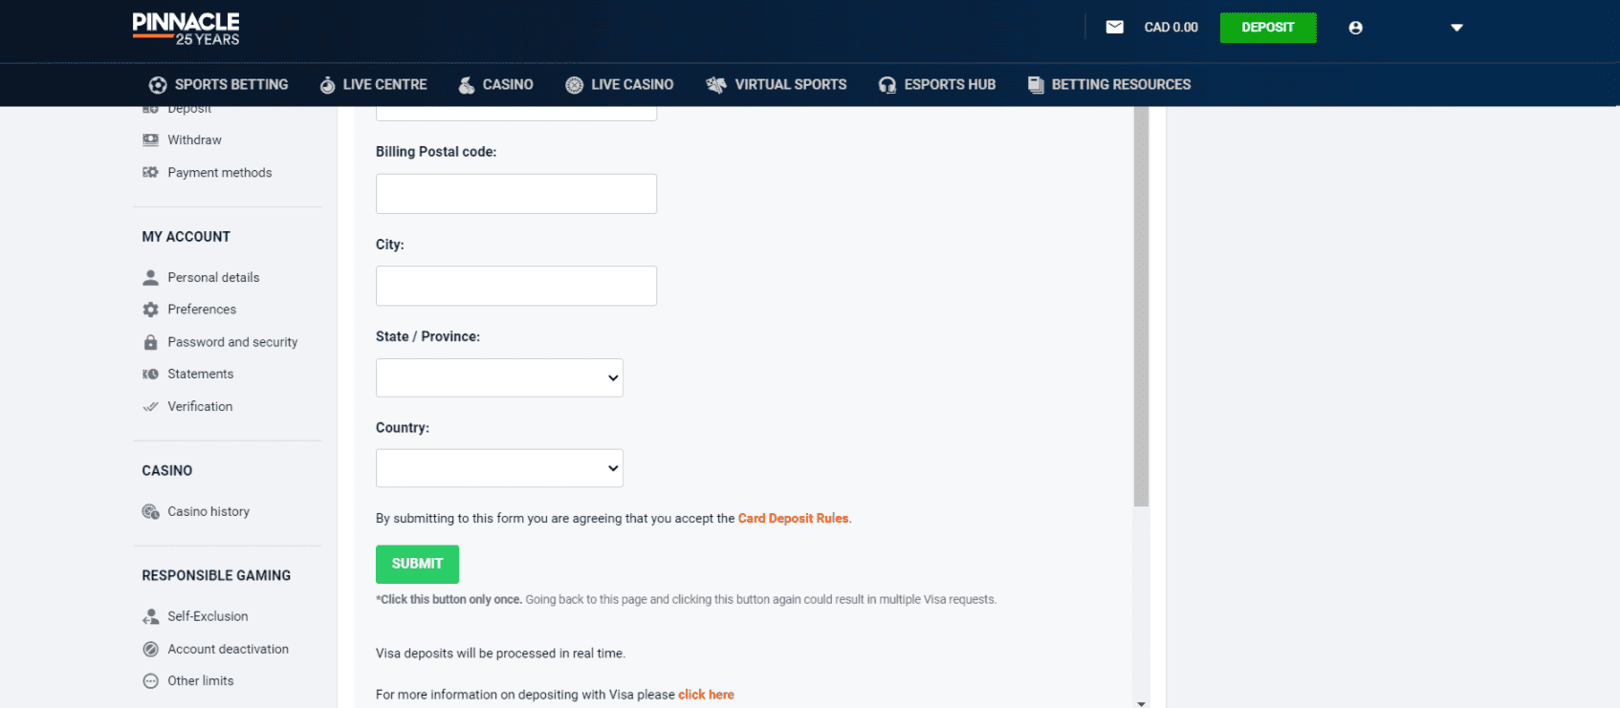The height and width of the screenshot is (708, 1620).
Task: Go to Sports Betting in navigation
Action: [x=219, y=85]
